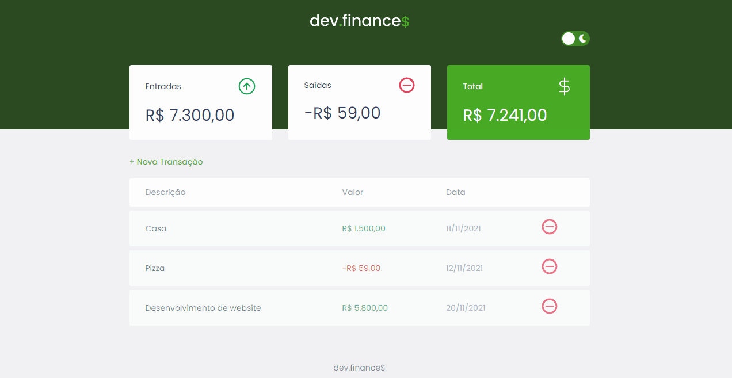Click the Data column header

pos(456,192)
